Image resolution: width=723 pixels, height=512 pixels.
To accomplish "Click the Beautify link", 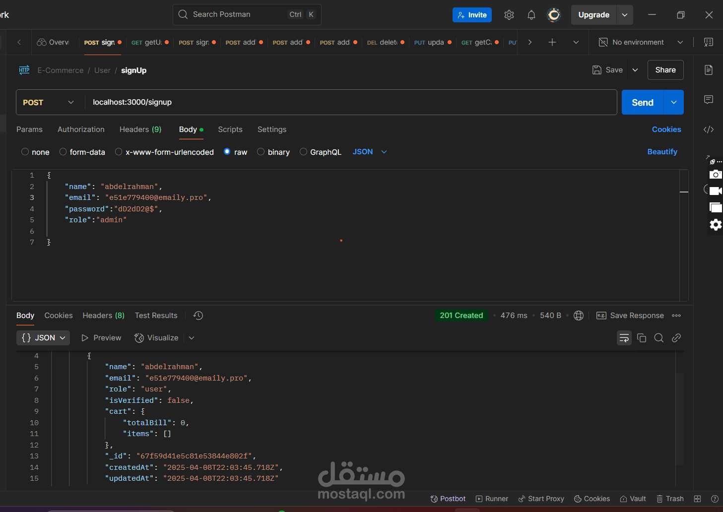I will tap(662, 152).
